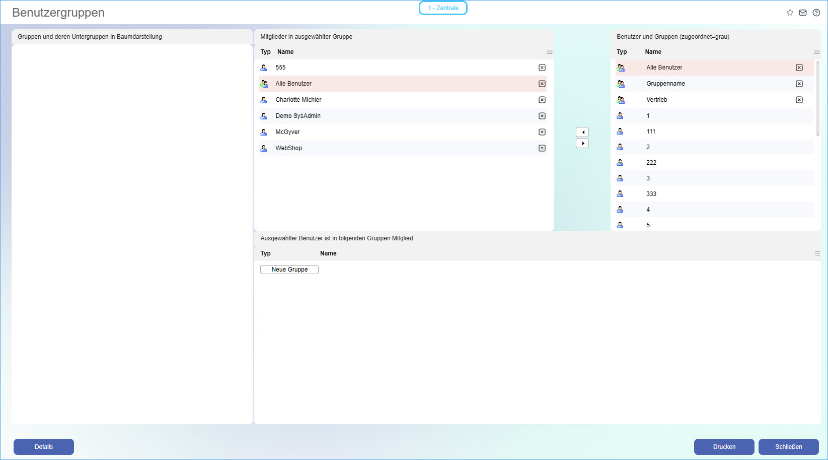Click the delete icon for Vertrieb group
This screenshot has width=828, height=460.
(799, 100)
